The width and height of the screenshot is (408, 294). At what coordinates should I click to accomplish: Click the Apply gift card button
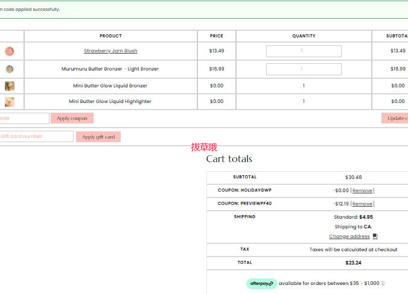98,137
